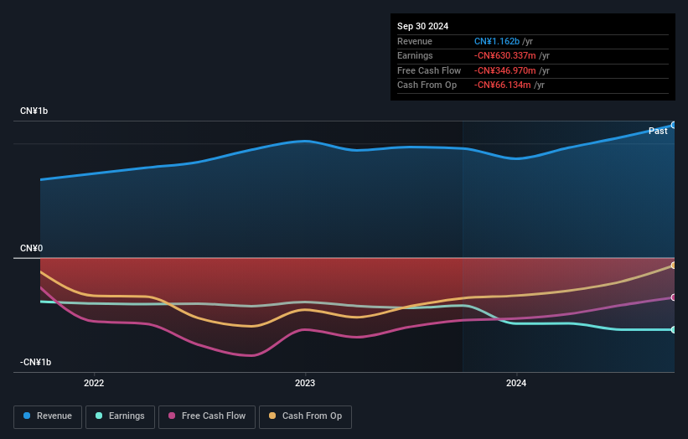Viewport: 688px width, 439px height.
Task: Click the -CN¥630.337m earnings value
Action: coord(504,55)
